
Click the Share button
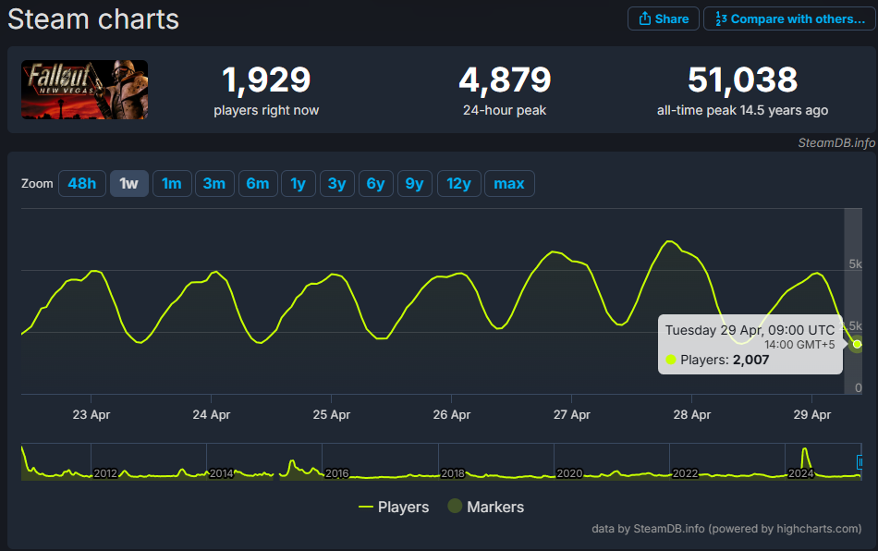(x=663, y=19)
